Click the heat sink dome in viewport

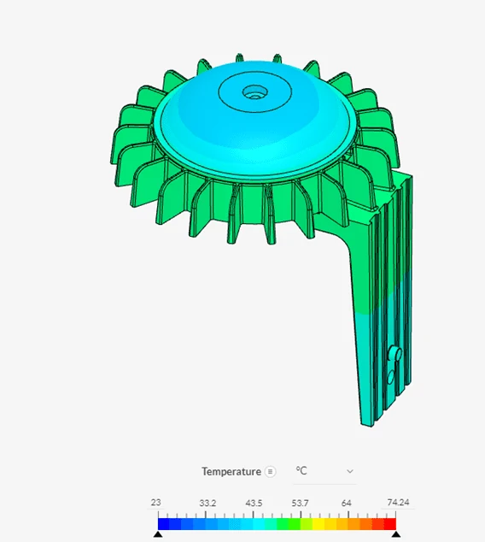coord(254,121)
